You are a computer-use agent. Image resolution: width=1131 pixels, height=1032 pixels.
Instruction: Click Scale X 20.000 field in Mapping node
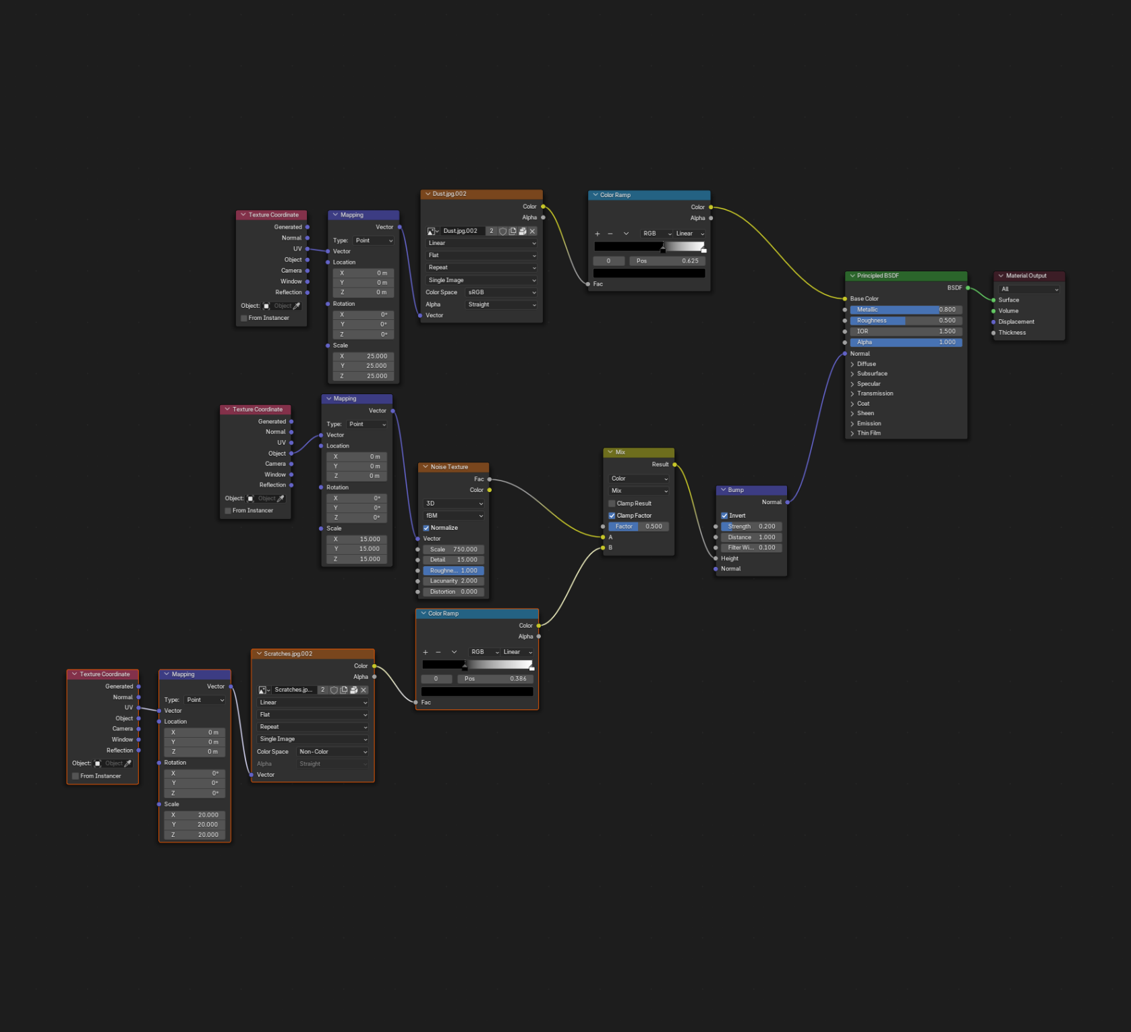click(x=194, y=815)
